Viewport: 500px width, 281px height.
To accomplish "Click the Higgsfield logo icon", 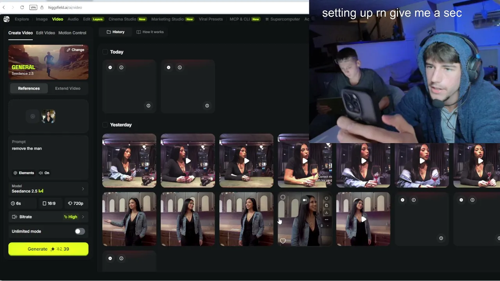I will [x=6, y=19].
